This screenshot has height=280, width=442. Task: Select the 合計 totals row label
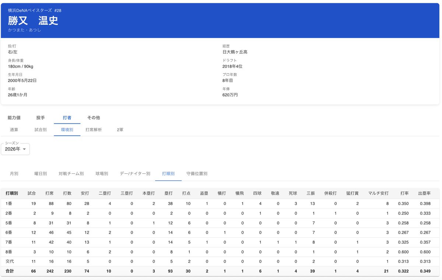pyautogui.click(x=10, y=271)
